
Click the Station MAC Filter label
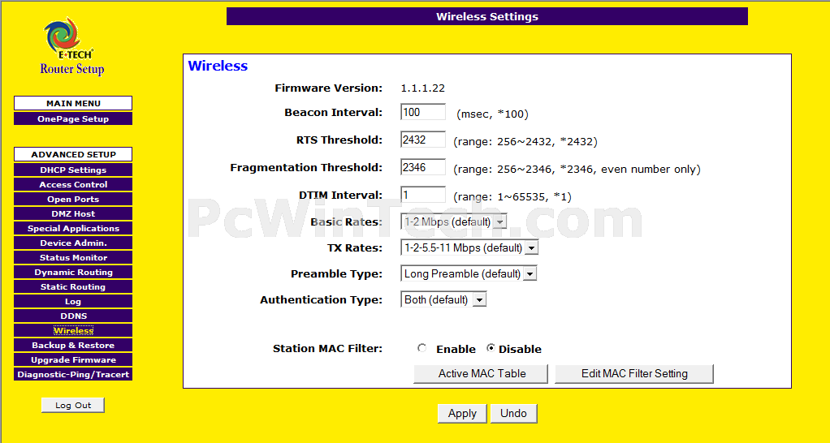tap(327, 349)
